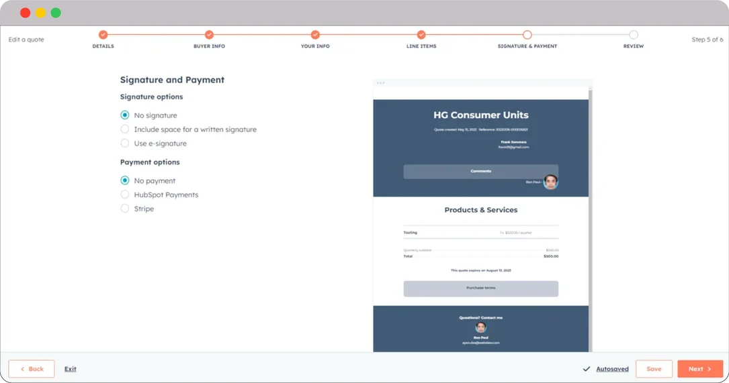Screen dimensions: 729x383
Task: Click the Autosaved link
Action: point(612,369)
